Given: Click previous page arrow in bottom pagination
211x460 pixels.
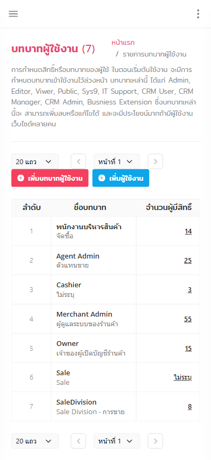Looking at the screenshot, I should 79,441.
